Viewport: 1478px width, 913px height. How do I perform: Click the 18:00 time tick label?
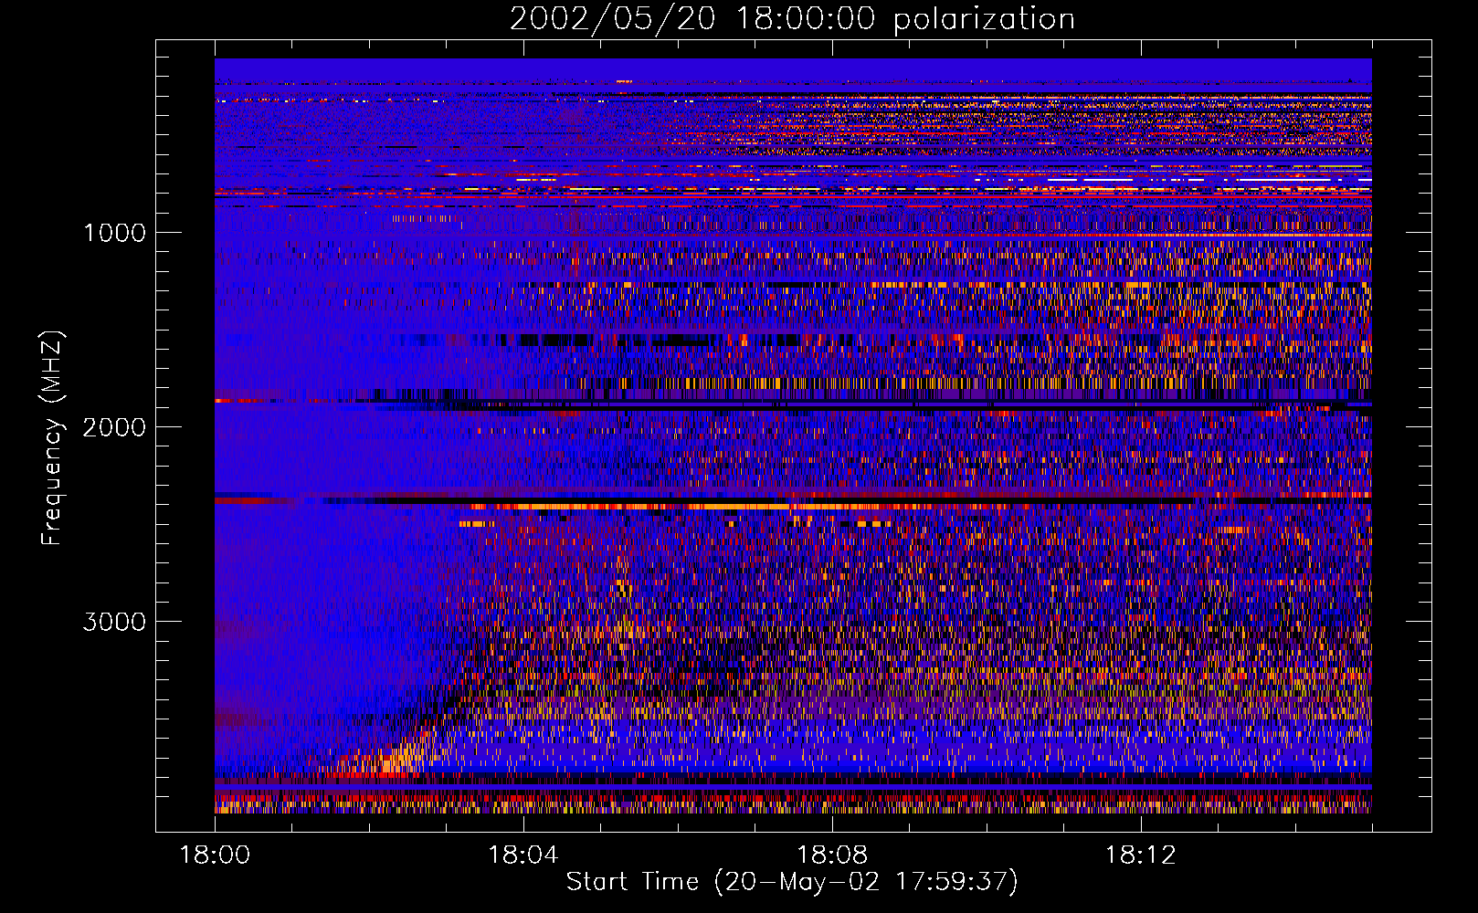coord(215,855)
